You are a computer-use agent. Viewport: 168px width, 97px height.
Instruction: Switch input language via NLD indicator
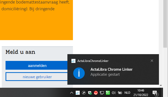pos(127,93)
